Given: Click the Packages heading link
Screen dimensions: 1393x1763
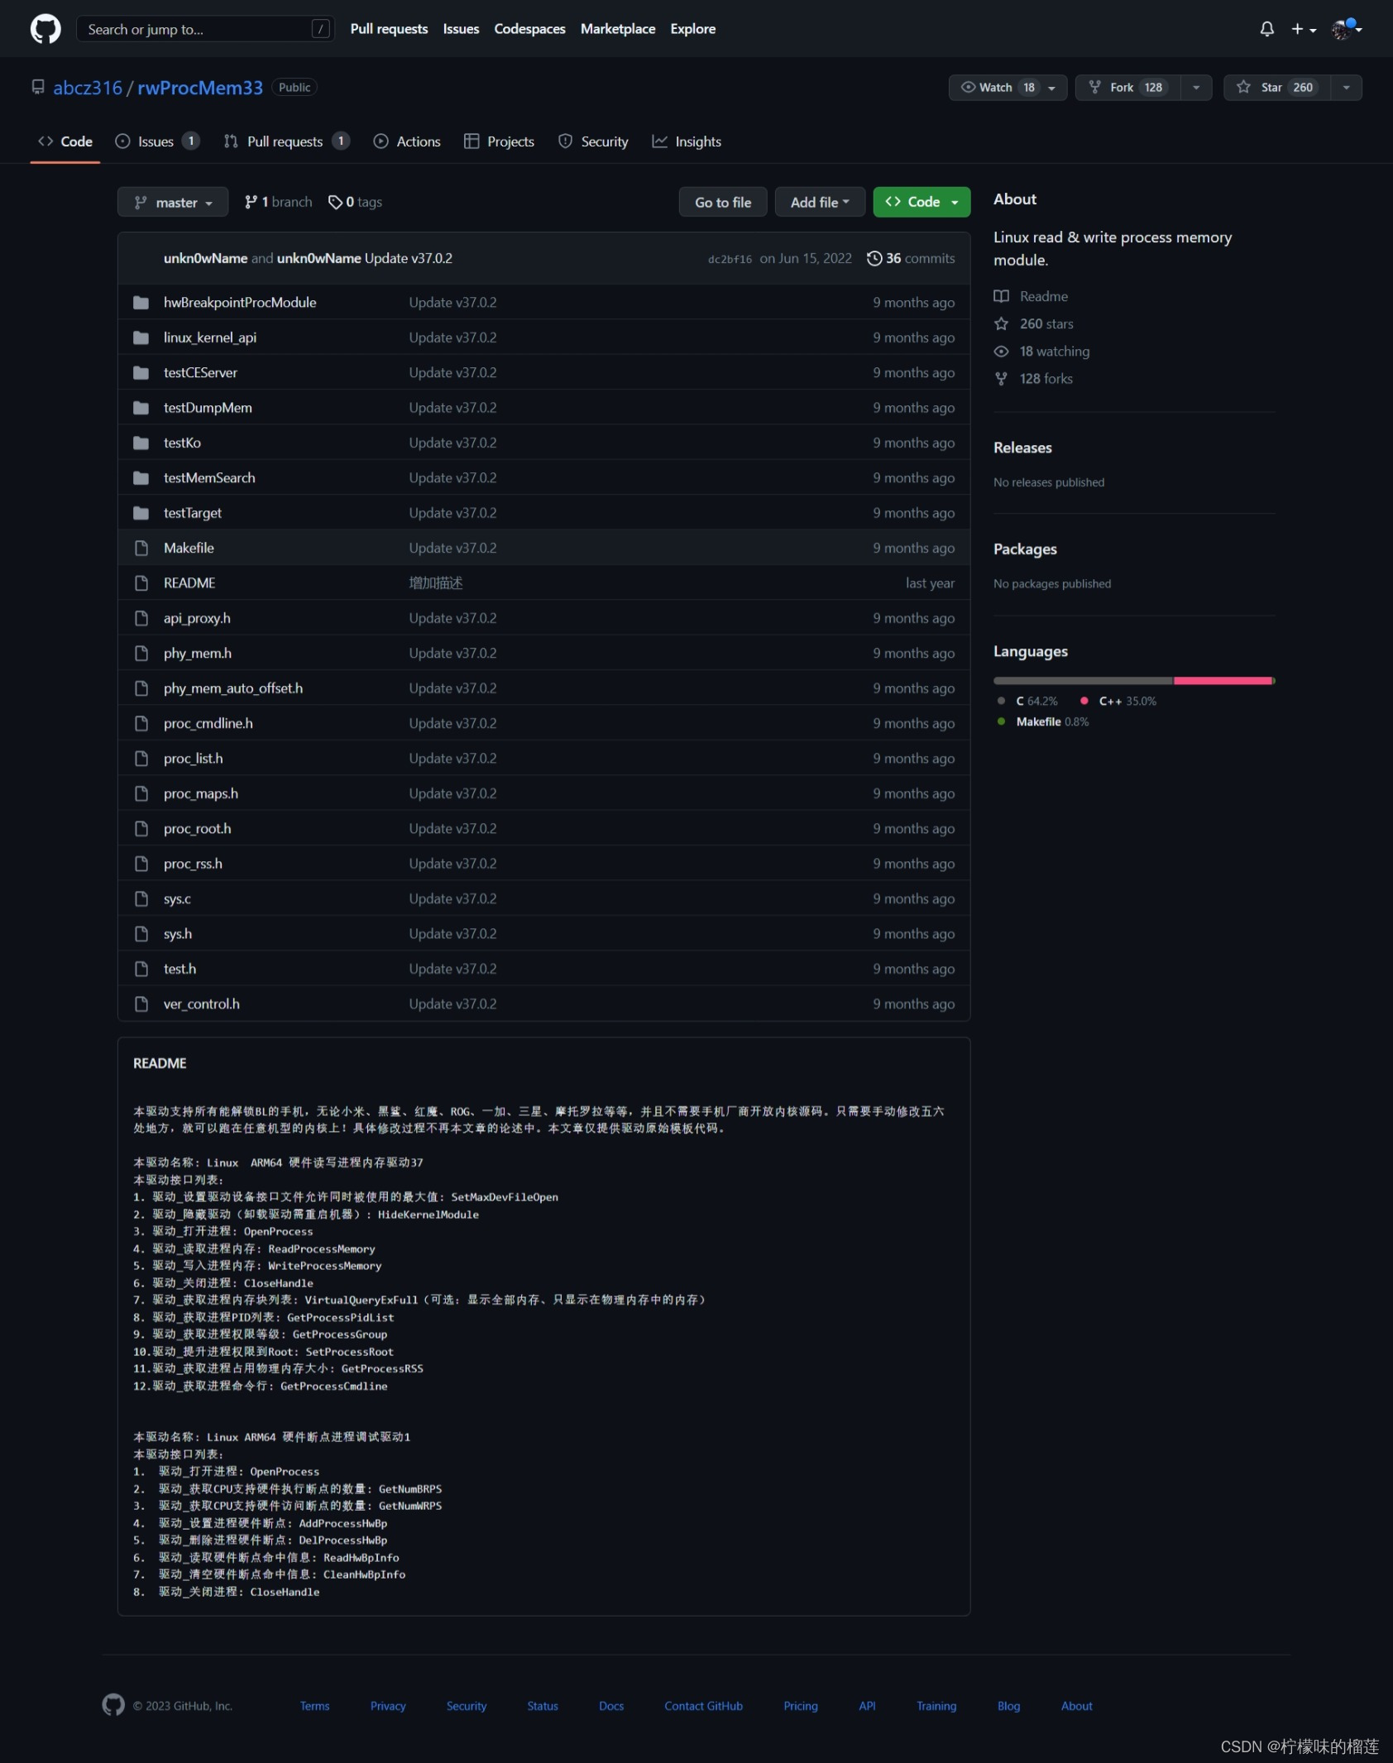Looking at the screenshot, I should pyautogui.click(x=1025, y=549).
